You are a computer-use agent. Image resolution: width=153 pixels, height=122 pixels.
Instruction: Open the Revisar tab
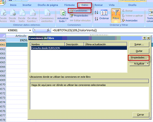coord(98,5)
